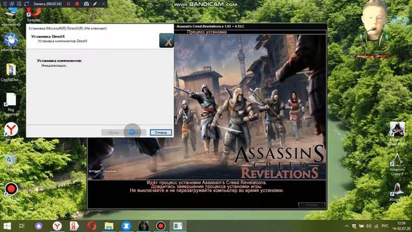Activate the Bandicam pencil drawing tool
This screenshot has width=412, height=232.
[95, 4]
